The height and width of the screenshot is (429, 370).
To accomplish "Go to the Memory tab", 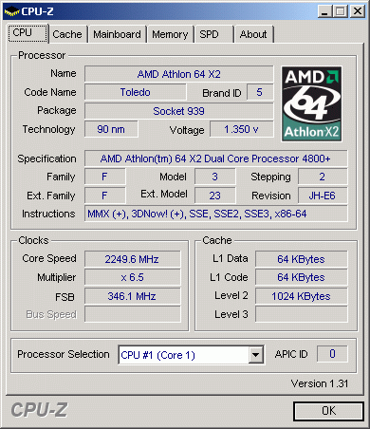I will point(170,34).
